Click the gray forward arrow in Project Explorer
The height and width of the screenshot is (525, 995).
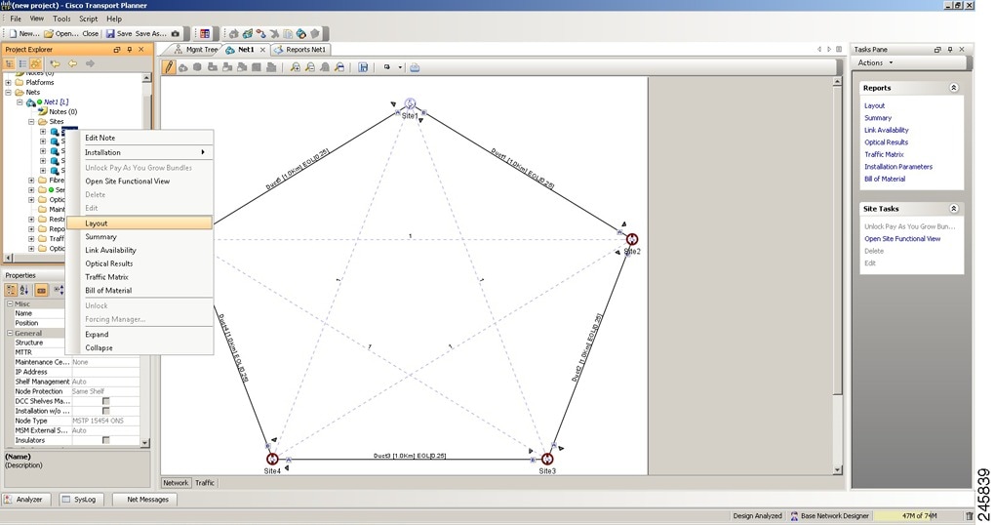(90, 63)
